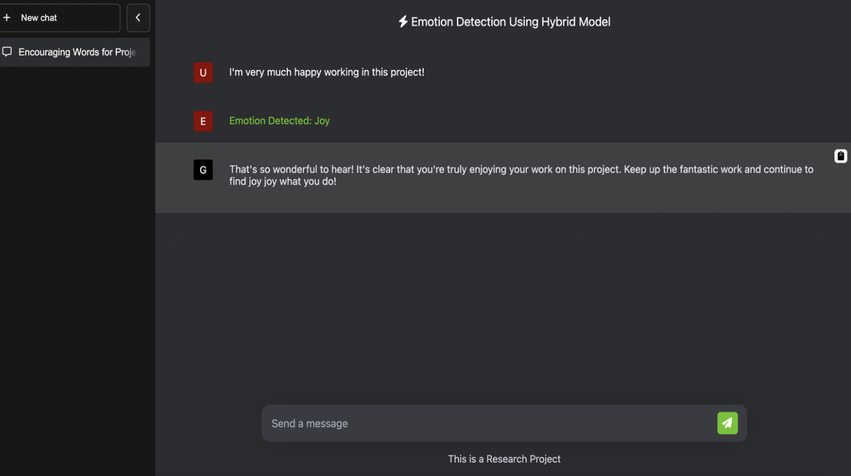Click the speech bubble icon in chat history

(7, 52)
